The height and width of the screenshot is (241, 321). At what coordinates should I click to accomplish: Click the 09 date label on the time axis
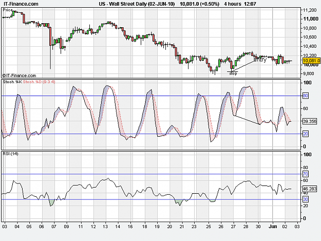66,227
